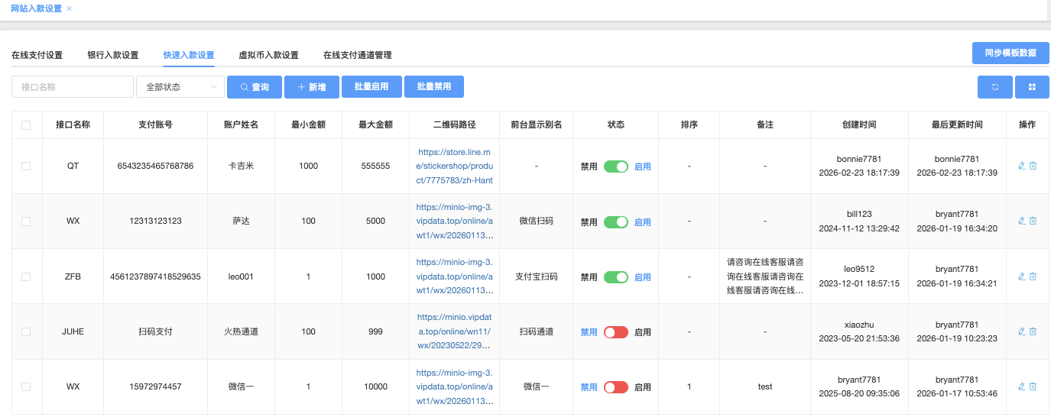This screenshot has height=417, width=1051.
Task: Tick the checkbox for ZFB row
Action: tap(26, 276)
